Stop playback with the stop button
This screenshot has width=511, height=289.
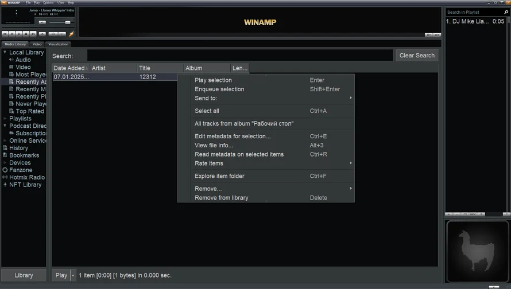tap(26, 34)
